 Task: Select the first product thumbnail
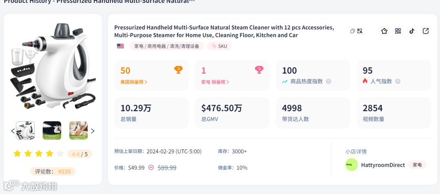click(25, 131)
